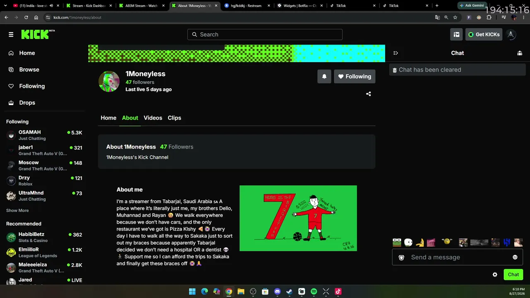Open a new browser tab
This screenshot has height=298, width=530.
pos(437,5)
